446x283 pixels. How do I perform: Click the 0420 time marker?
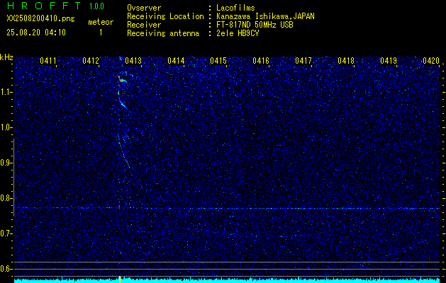[x=431, y=61]
